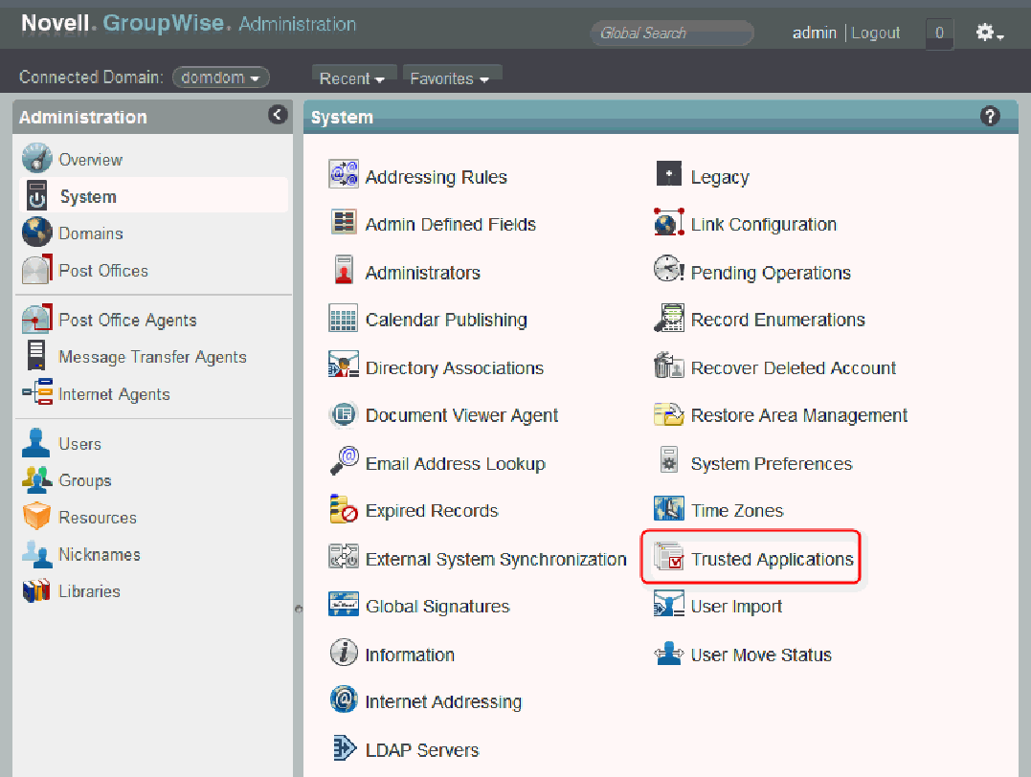Viewport: 1031px width, 777px height.
Task: Open the Time Zones icon
Action: point(669,508)
